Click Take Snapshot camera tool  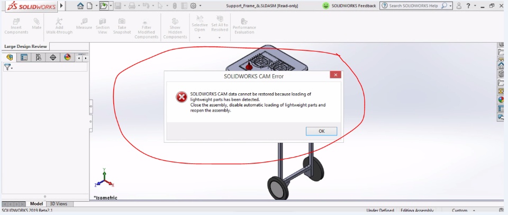click(x=122, y=26)
